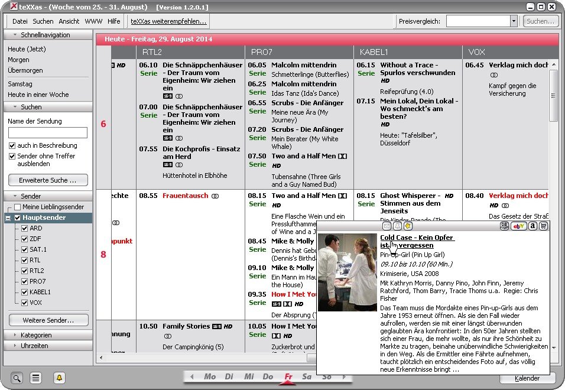Screen dimensions: 565x390
Task: Click the Preisvergleich 'Suchen...' button
Action: tap(540, 21)
